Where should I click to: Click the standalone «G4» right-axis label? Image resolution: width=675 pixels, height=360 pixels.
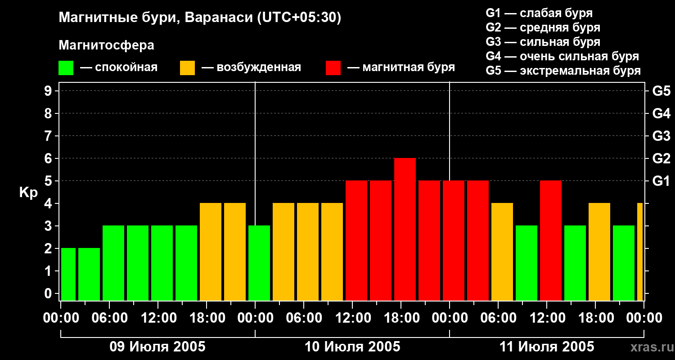661,113
